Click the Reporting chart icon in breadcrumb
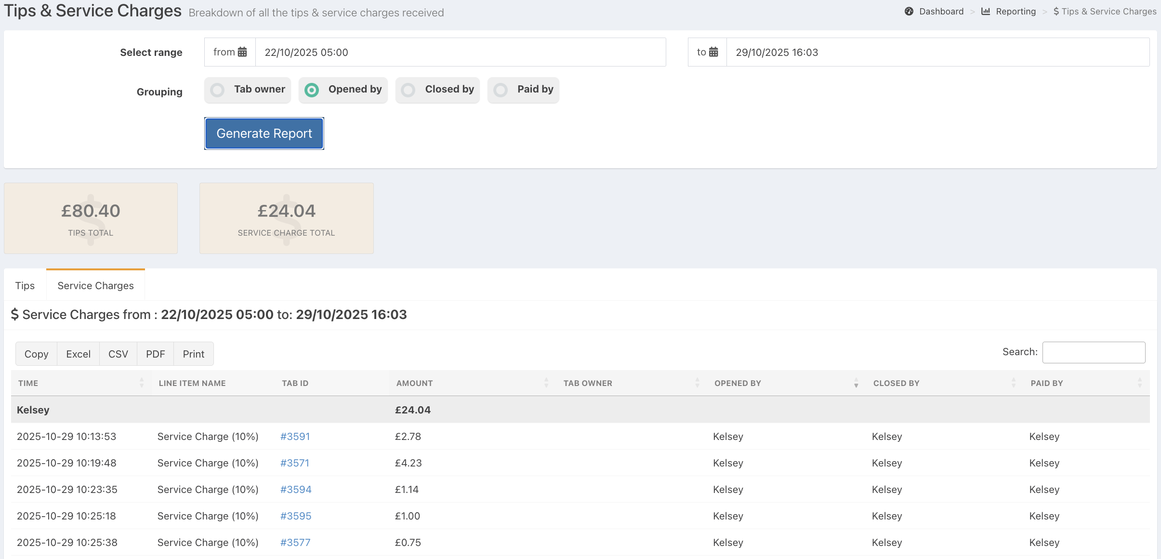 point(986,12)
